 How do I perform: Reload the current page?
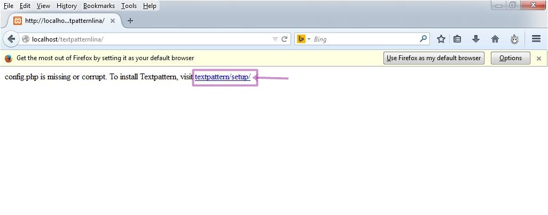click(x=285, y=39)
